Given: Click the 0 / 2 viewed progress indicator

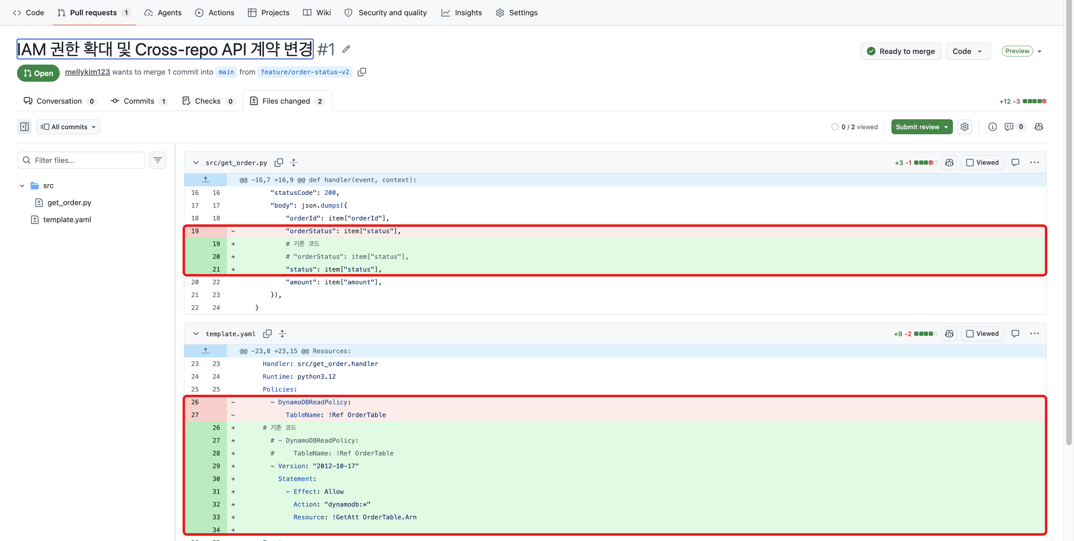Looking at the screenshot, I should pyautogui.click(x=854, y=127).
